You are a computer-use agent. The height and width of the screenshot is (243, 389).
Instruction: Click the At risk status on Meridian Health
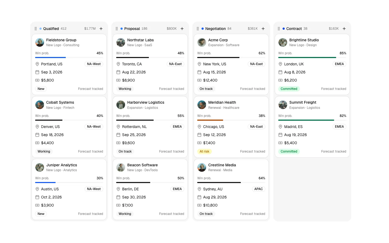(x=204, y=151)
